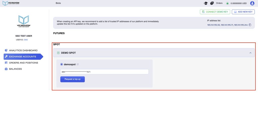This screenshot has width=258, height=113.
Task: Click Request a top-up button
Action: point(72,79)
